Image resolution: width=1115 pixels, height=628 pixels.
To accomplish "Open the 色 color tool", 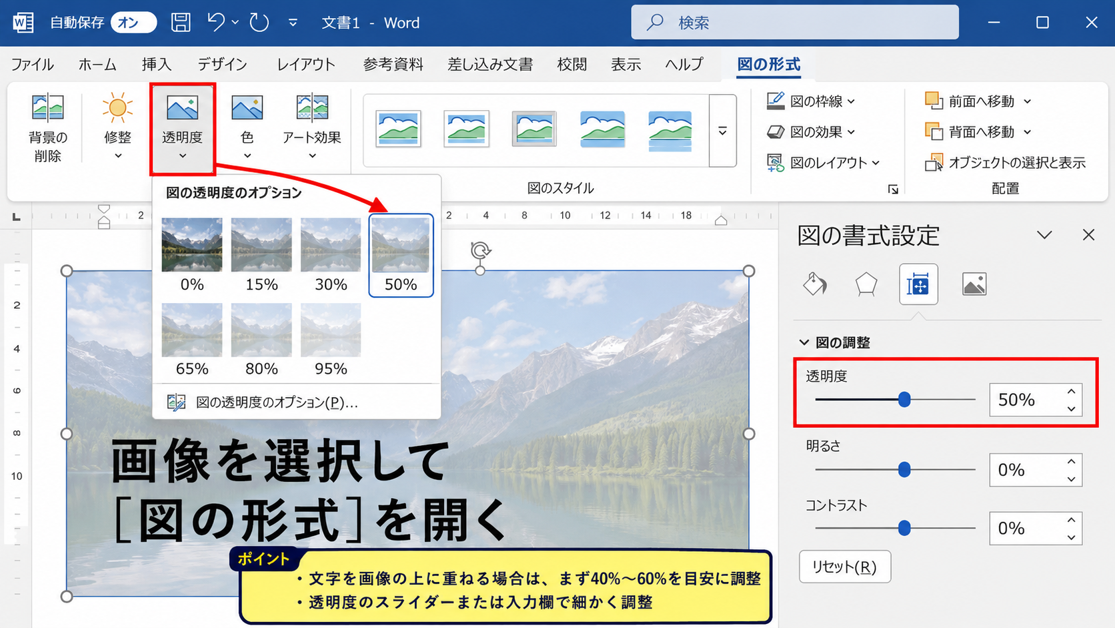I will [247, 127].
